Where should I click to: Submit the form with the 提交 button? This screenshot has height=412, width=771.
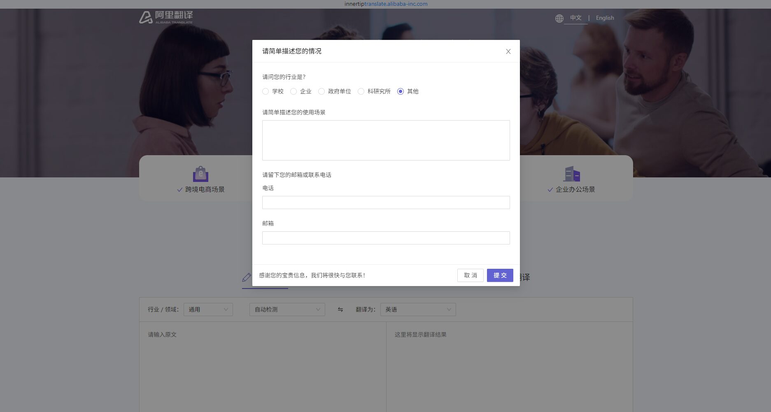(x=500, y=275)
